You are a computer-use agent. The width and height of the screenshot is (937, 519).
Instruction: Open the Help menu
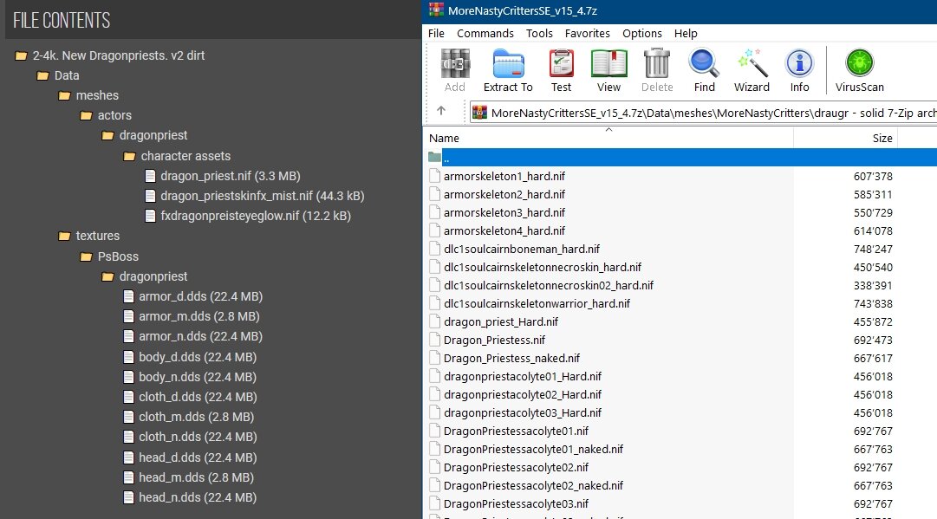[686, 34]
